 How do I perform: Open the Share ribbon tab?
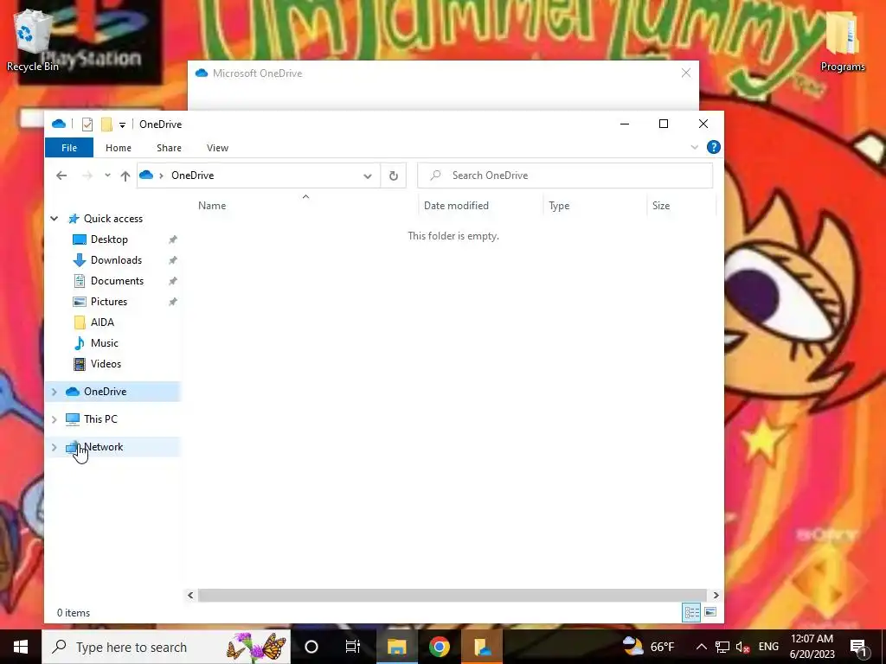coord(169,148)
